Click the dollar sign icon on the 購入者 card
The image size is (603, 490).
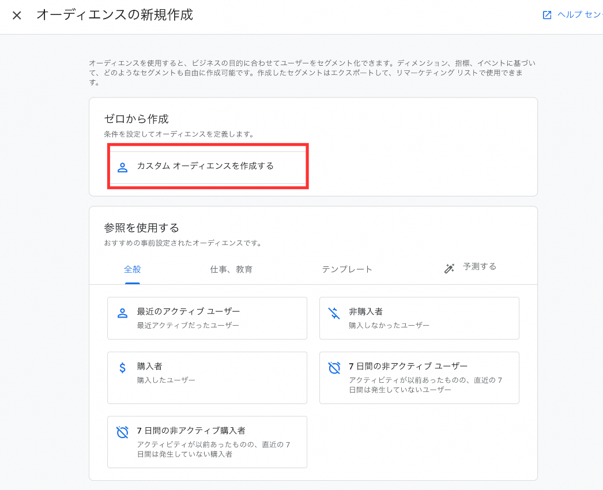click(x=122, y=368)
